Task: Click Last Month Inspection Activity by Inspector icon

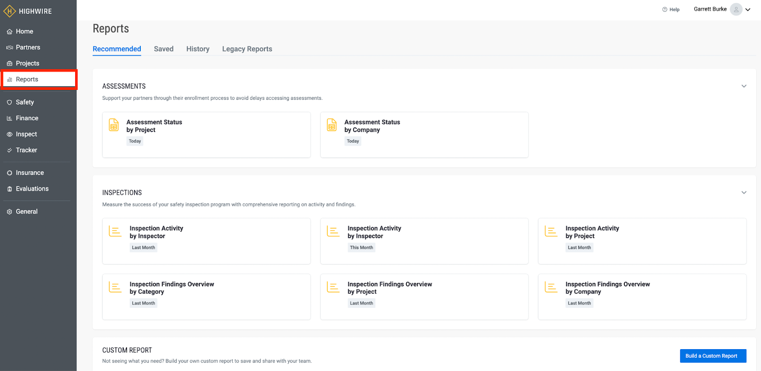Action: (115, 231)
